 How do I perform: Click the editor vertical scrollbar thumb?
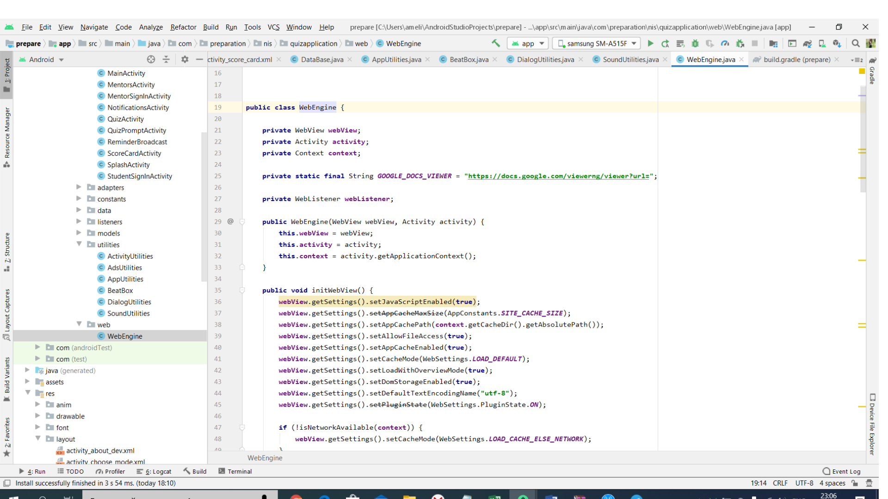863,139
